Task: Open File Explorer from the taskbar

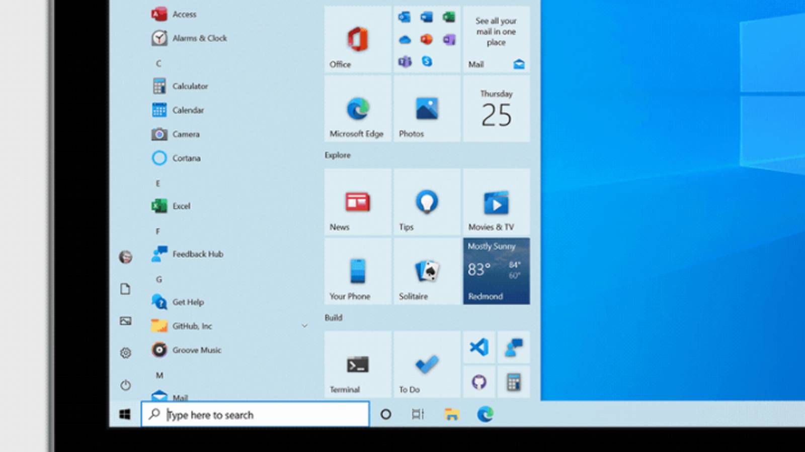Action: click(x=452, y=414)
